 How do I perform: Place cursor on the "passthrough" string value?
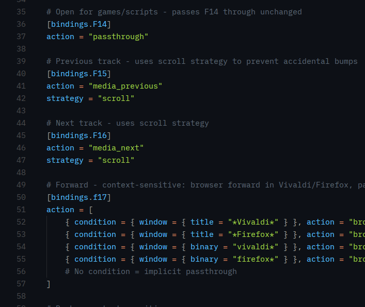point(118,37)
